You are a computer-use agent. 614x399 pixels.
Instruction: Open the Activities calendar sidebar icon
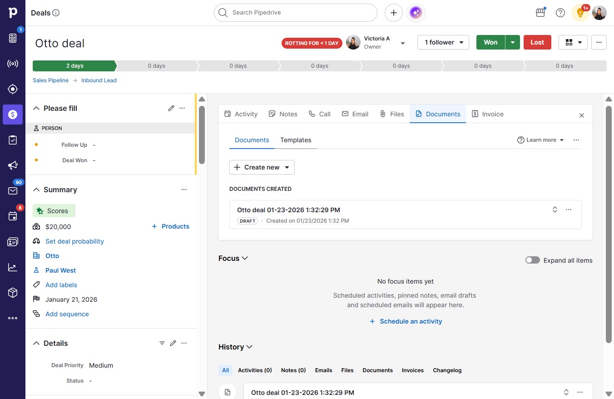13,216
